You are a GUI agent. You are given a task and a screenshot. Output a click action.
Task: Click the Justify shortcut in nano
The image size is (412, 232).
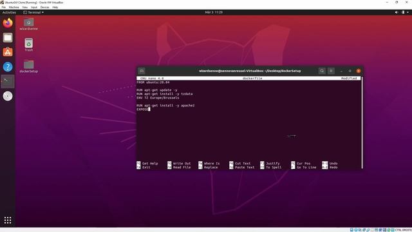coord(270,163)
